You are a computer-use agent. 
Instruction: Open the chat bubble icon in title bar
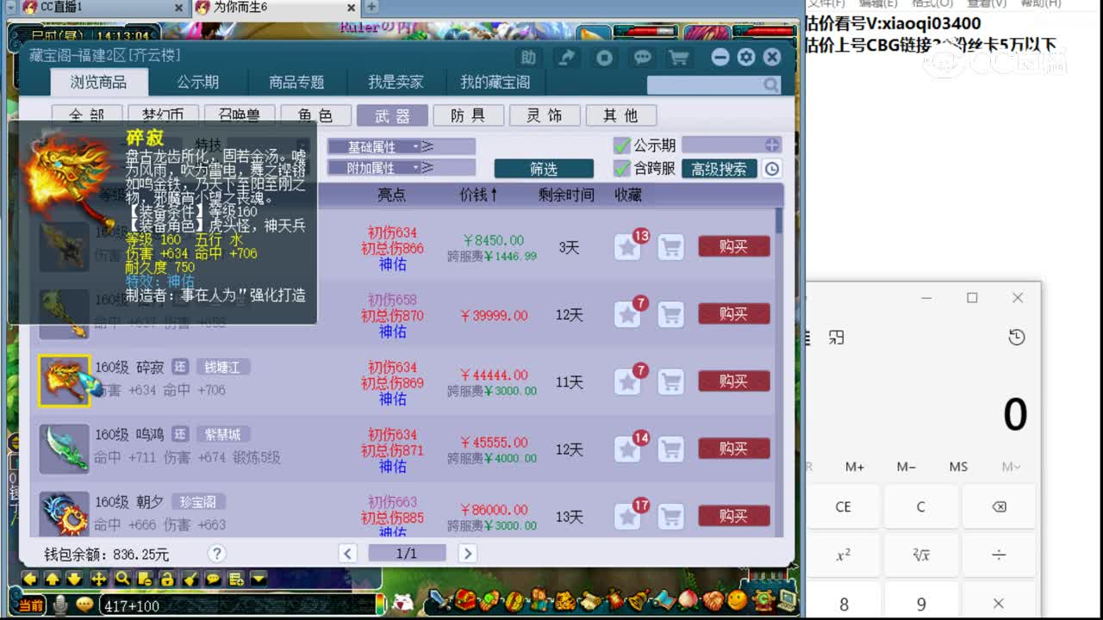642,58
